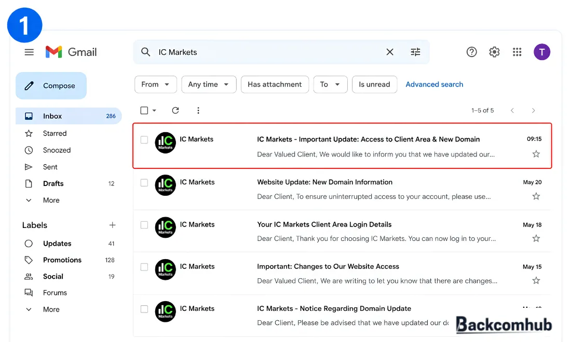Viewport: 571px width, 342px height.
Task: Select checkbox for Changes to Website Access email
Action: pos(144,267)
